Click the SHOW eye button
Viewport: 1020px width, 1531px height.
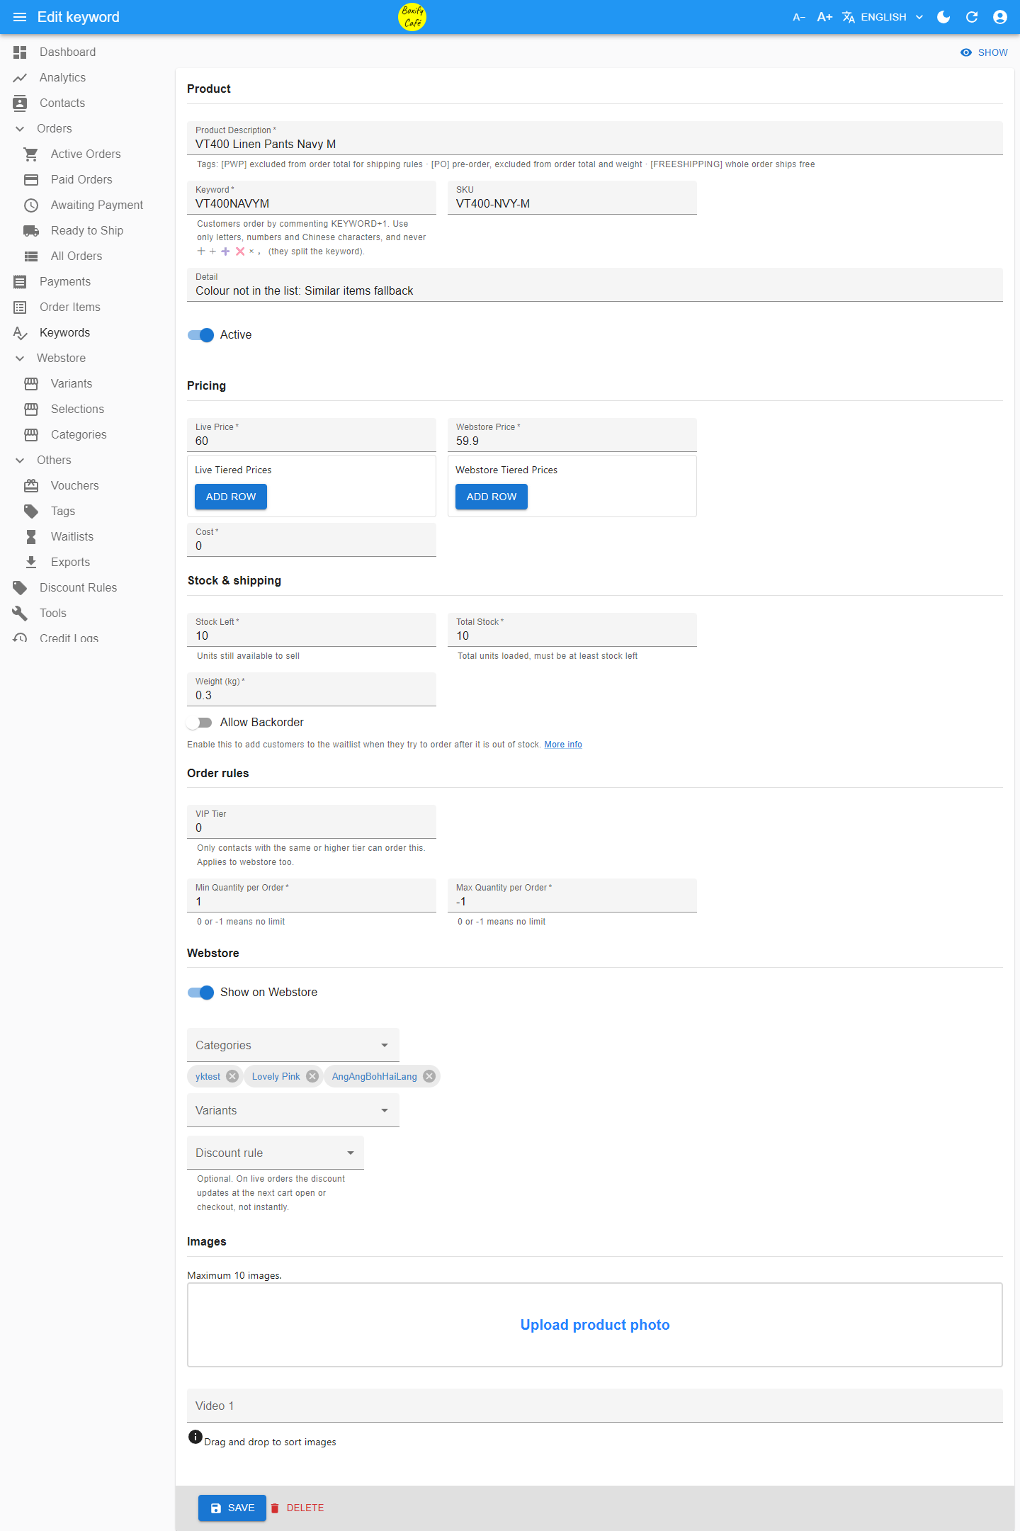click(x=984, y=52)
